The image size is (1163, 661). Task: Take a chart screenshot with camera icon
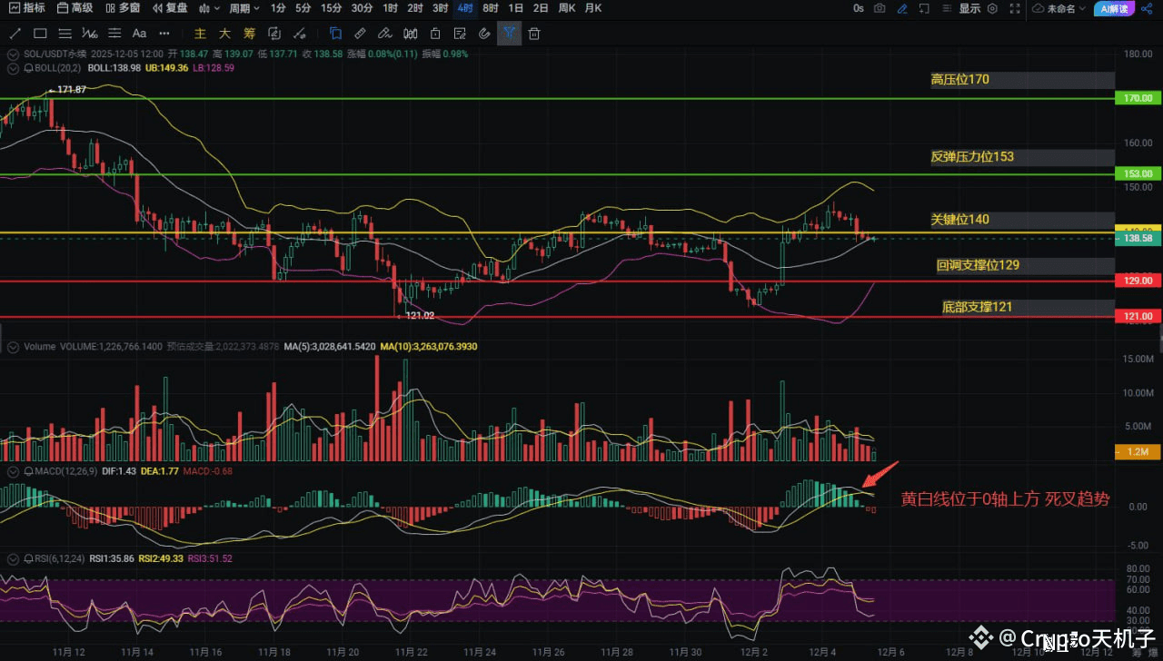[880, 8]
